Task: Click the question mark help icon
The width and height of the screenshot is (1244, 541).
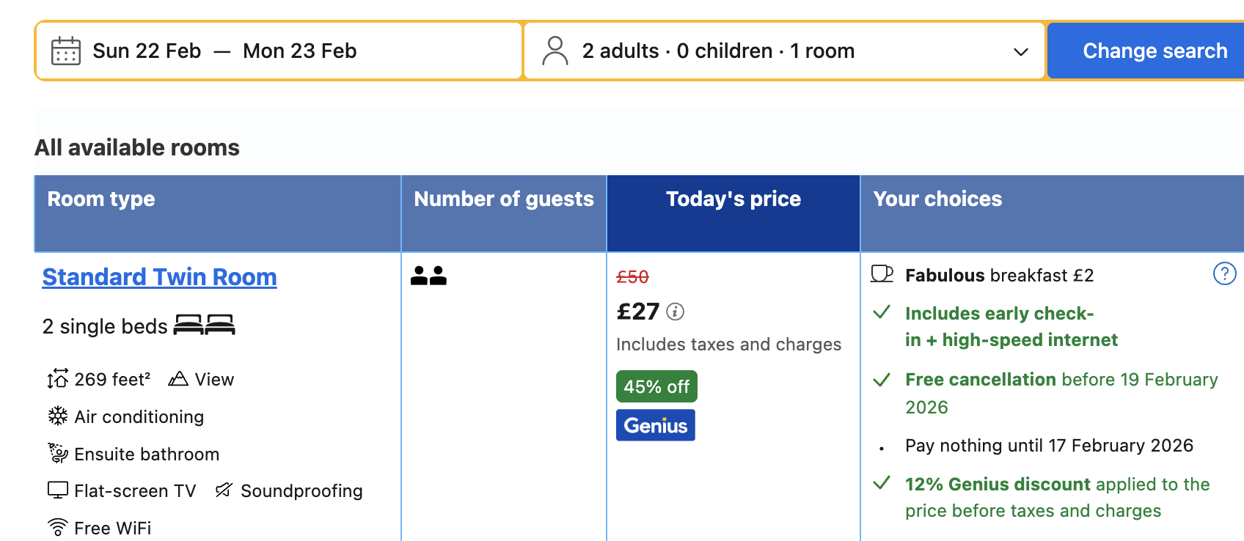Action: coord(1224,273)
